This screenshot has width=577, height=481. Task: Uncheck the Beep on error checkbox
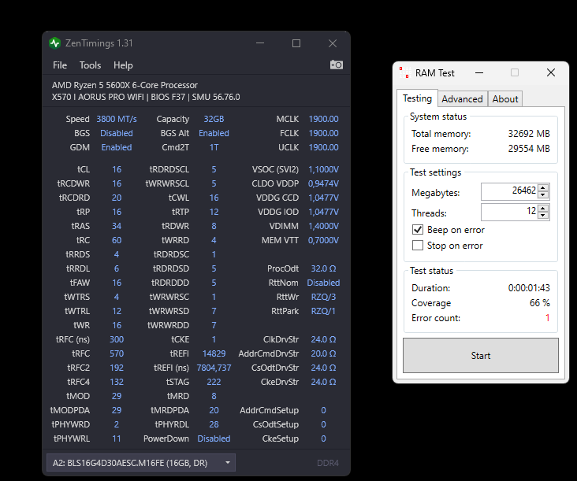coord(418,230)
